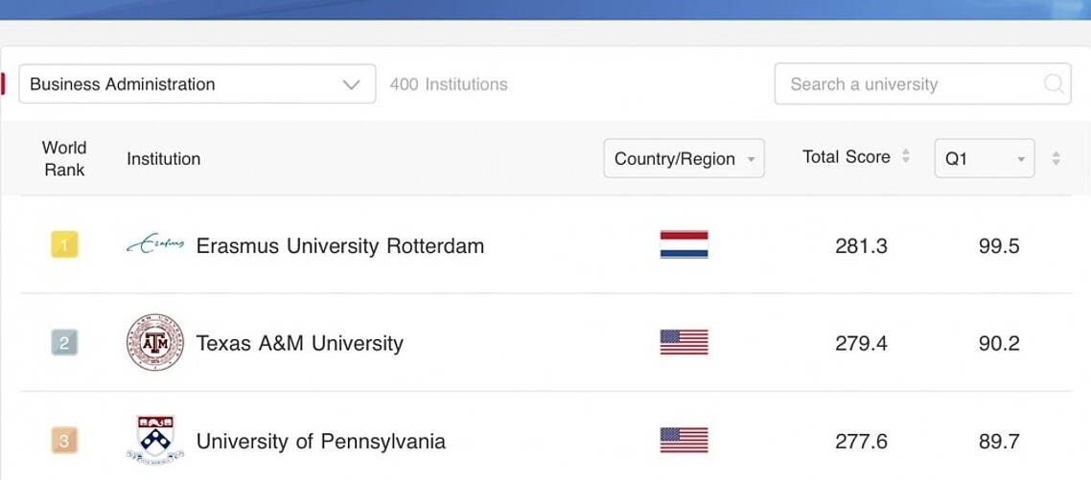Screen dimensions: 1091x480
Task: Sort by Q1 column arrows
Action: tap(1056, 159)
